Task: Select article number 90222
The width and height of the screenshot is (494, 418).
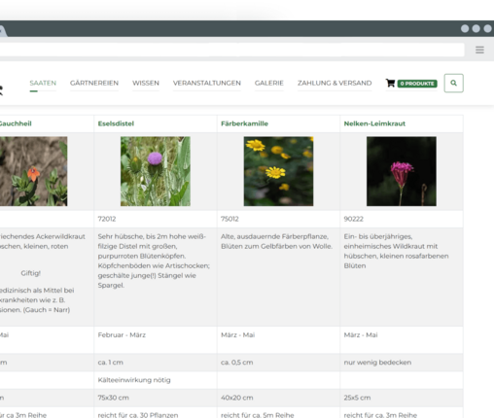Action: click(x=353, y=219)
